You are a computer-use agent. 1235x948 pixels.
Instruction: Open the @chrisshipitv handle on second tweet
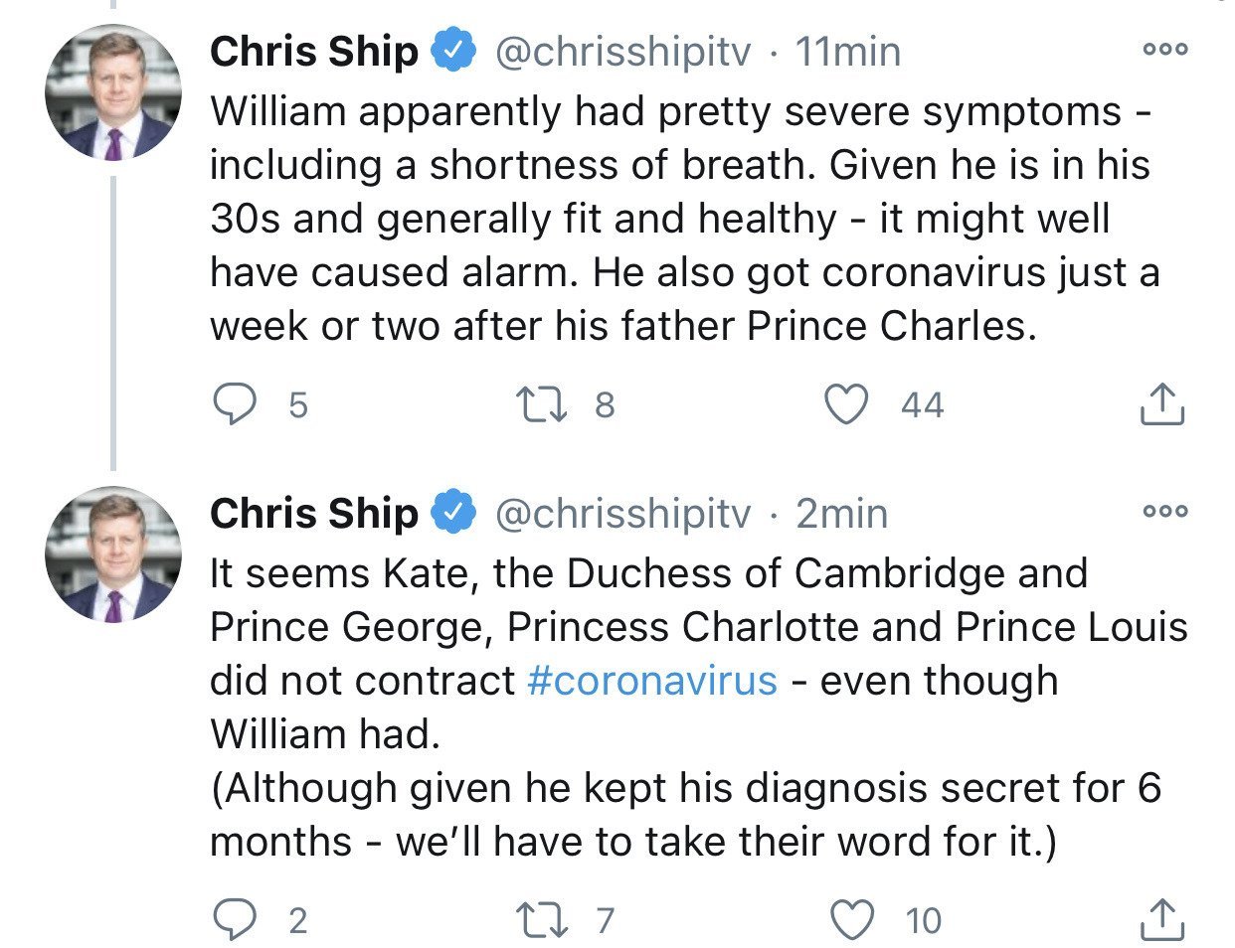[x=622, y=514]
